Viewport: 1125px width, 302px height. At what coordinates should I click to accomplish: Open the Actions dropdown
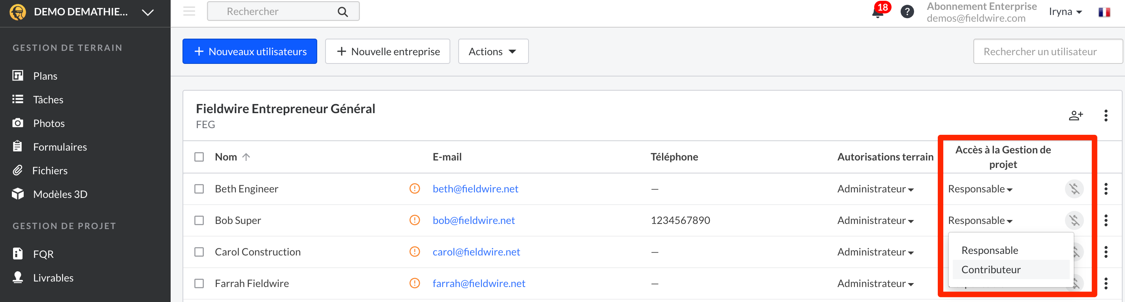coord(493,51)
